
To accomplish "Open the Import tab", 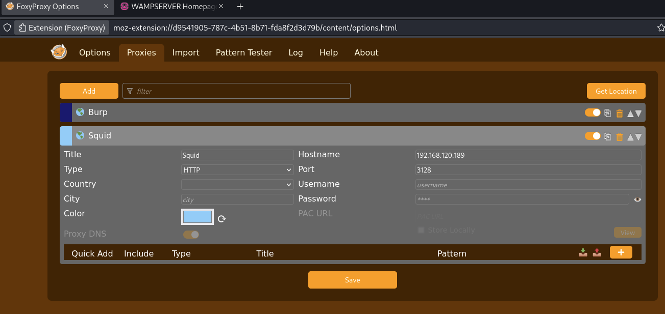I will [x=186, y=52].
